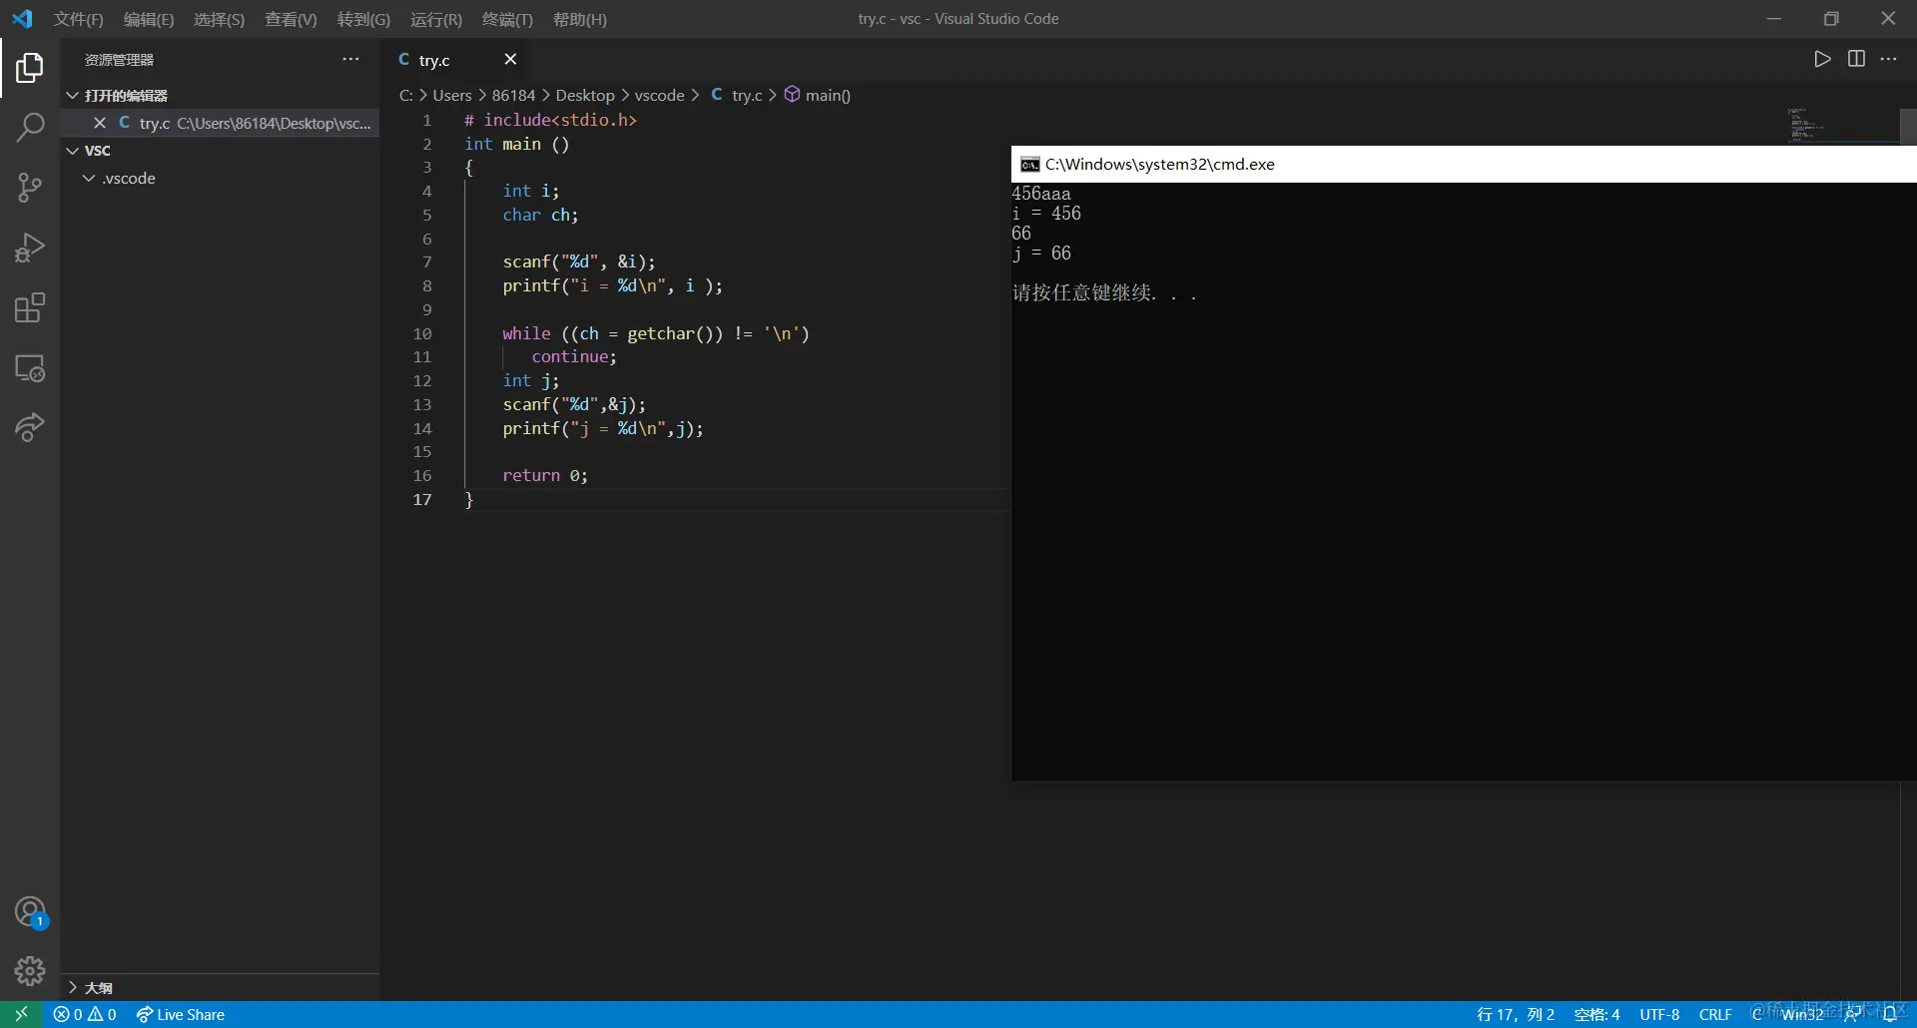The image size is (1917, 1028).
Task: Click the main() breadcrumb symbol
Action: pos(818,95)
